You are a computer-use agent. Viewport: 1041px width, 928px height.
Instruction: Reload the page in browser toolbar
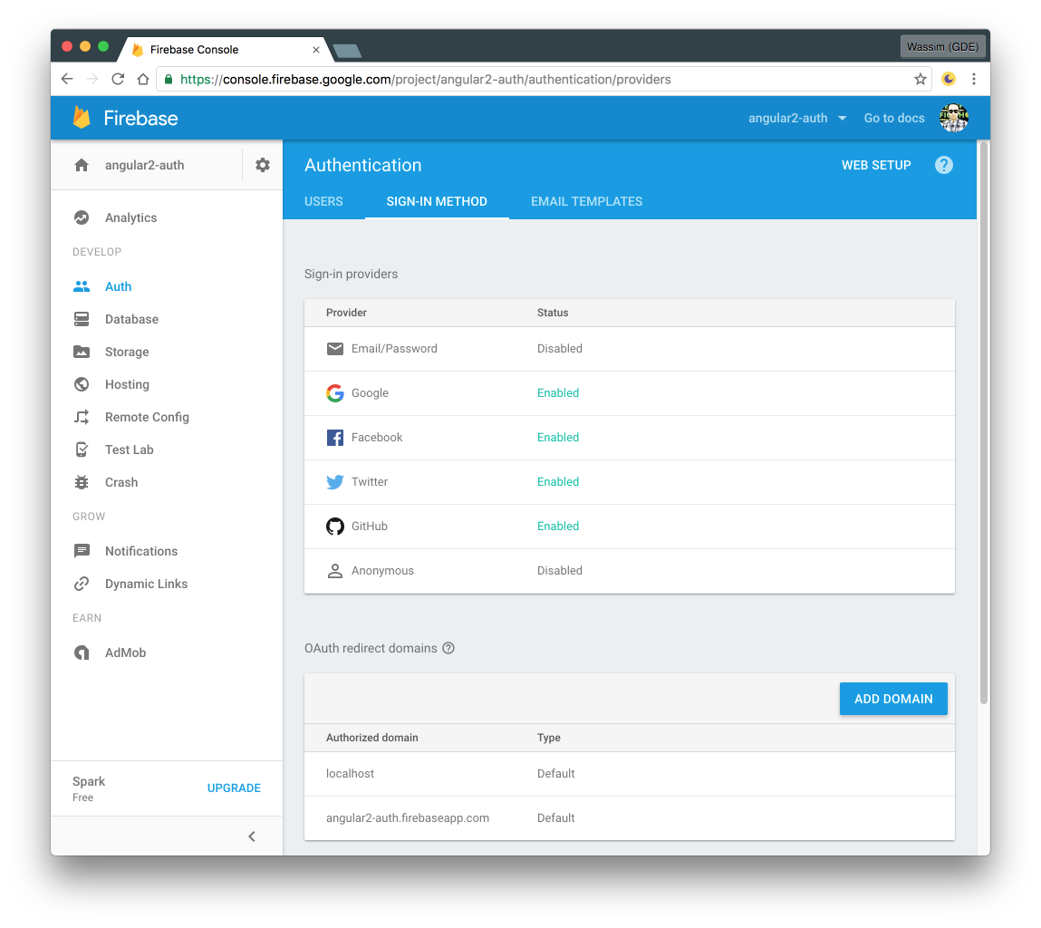(118, 79)
